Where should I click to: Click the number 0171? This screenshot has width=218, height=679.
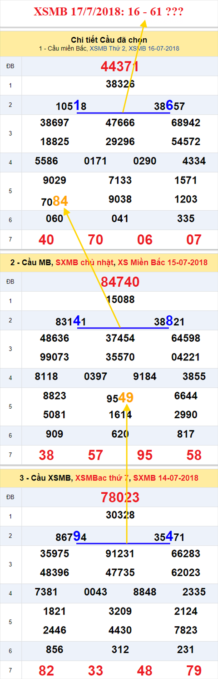pyautogui.click(x=95, y=161)
